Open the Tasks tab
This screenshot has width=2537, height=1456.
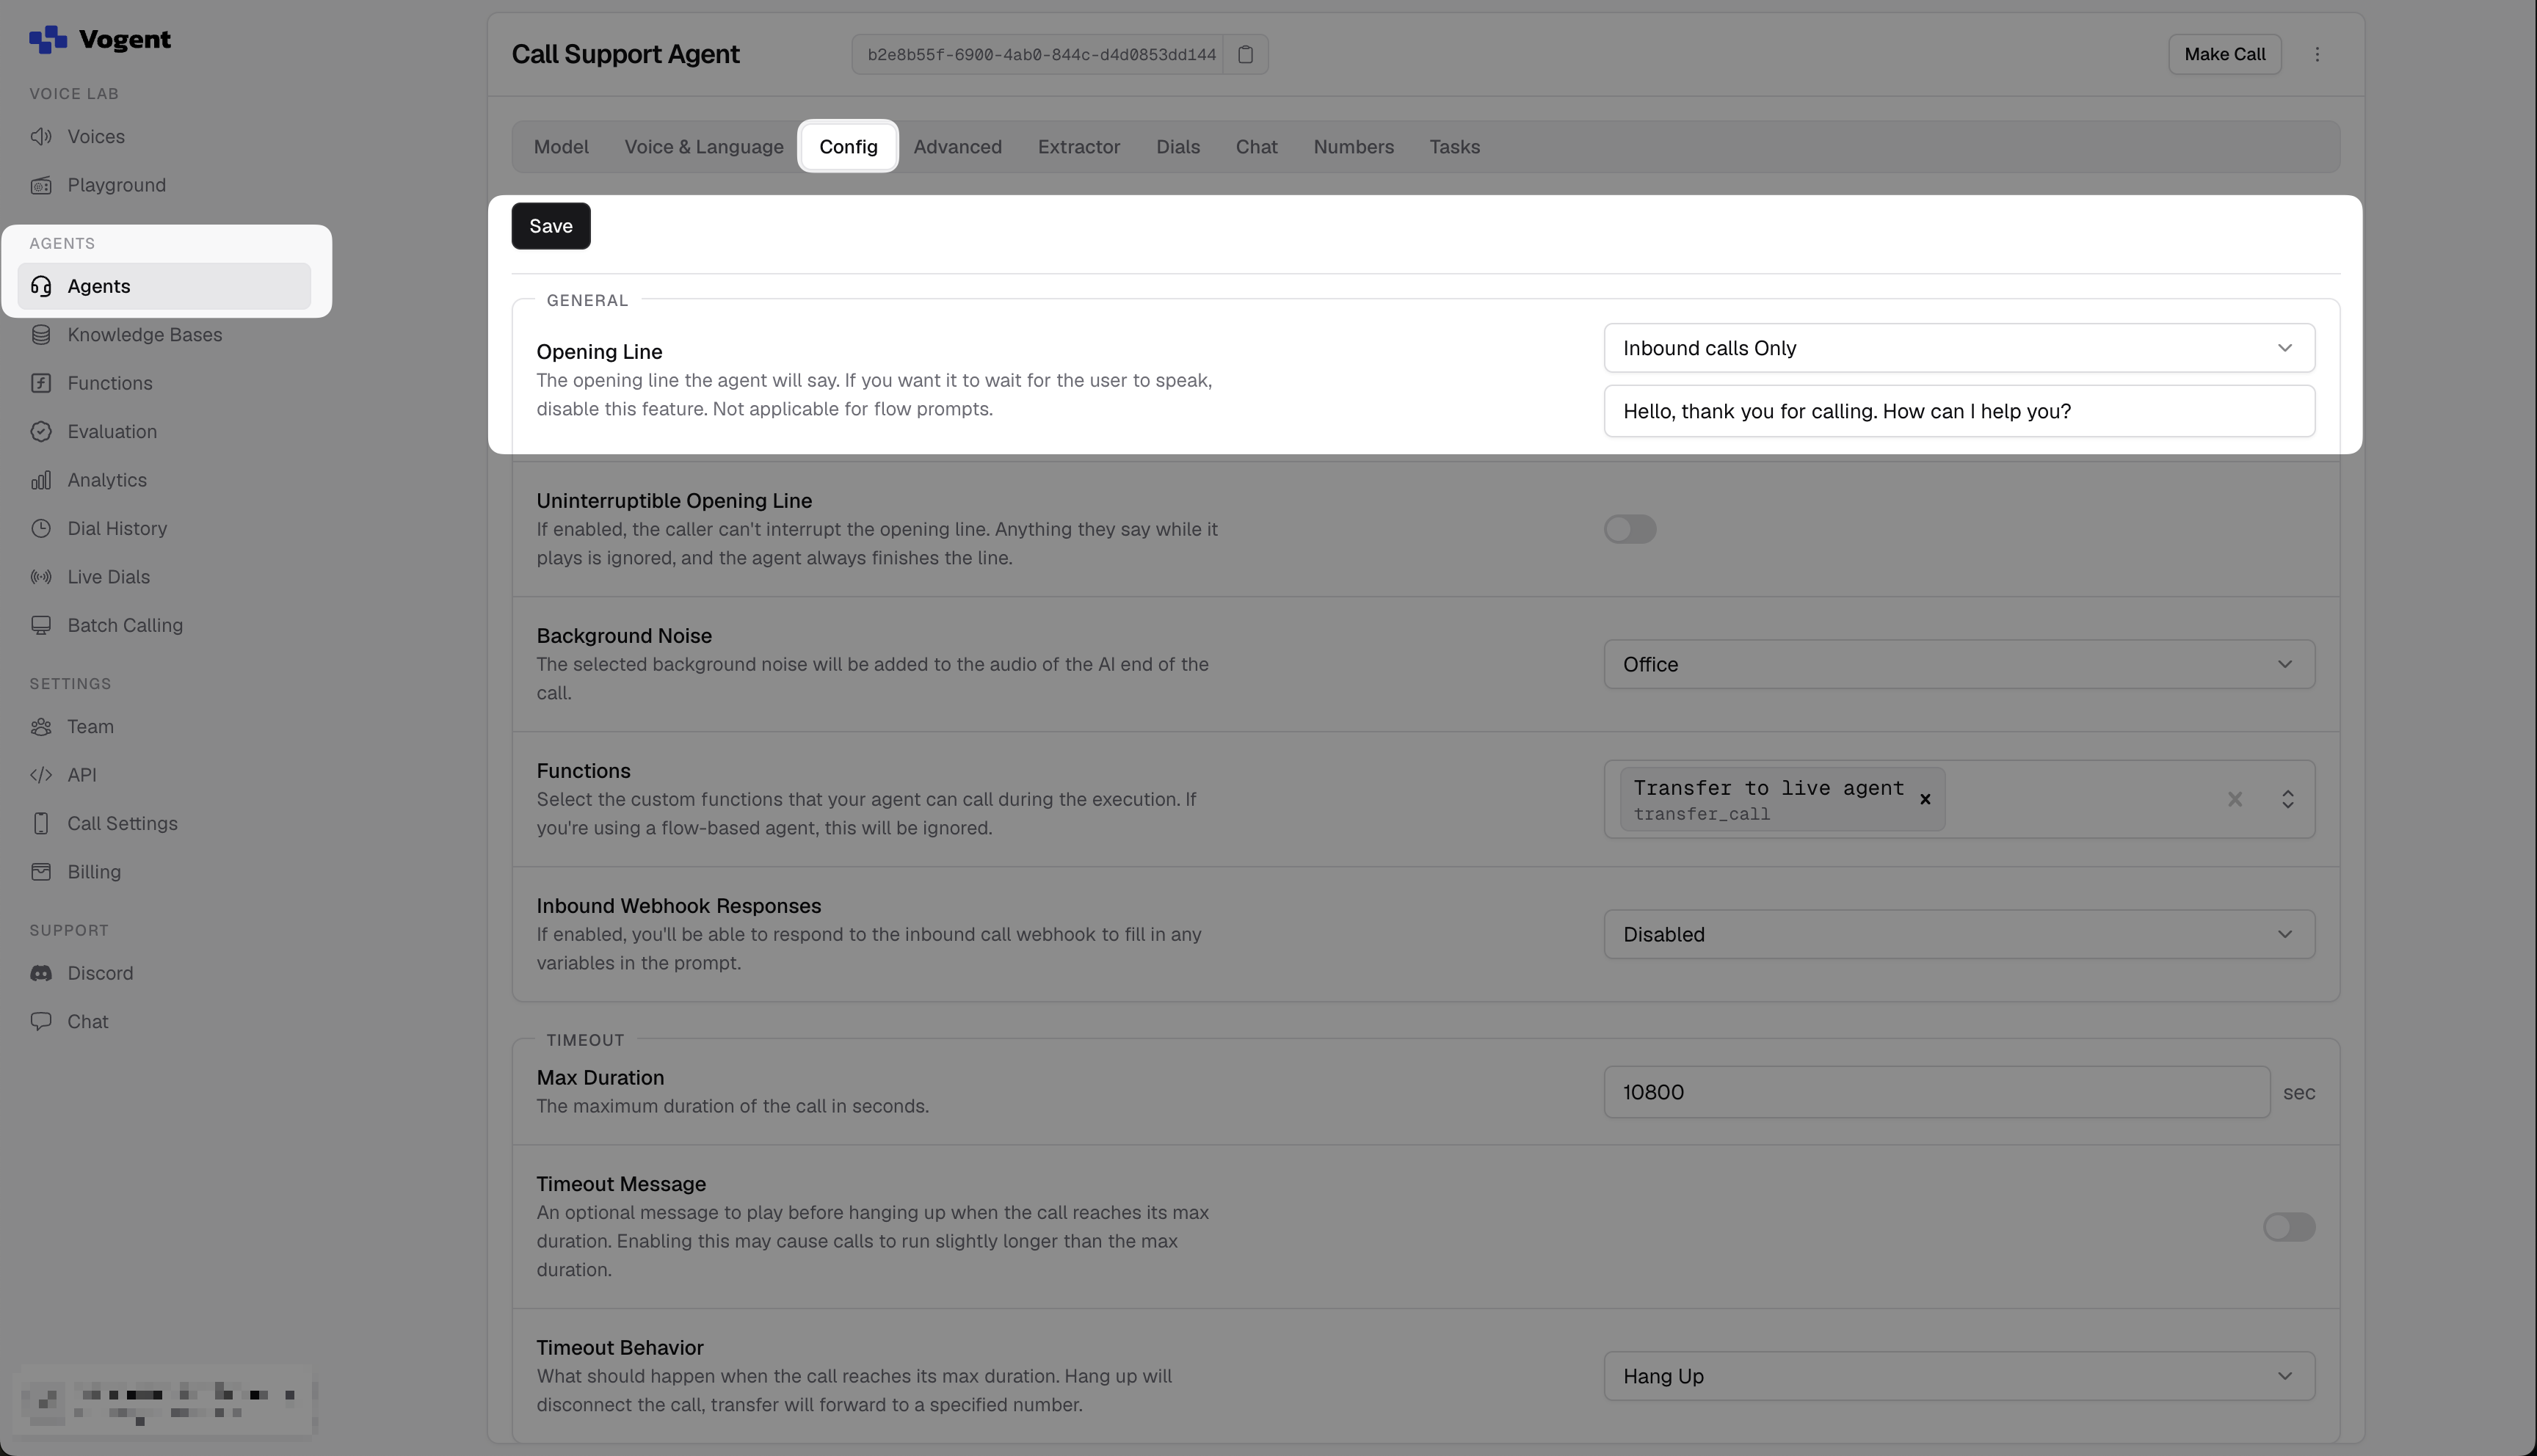point(1454,147)
